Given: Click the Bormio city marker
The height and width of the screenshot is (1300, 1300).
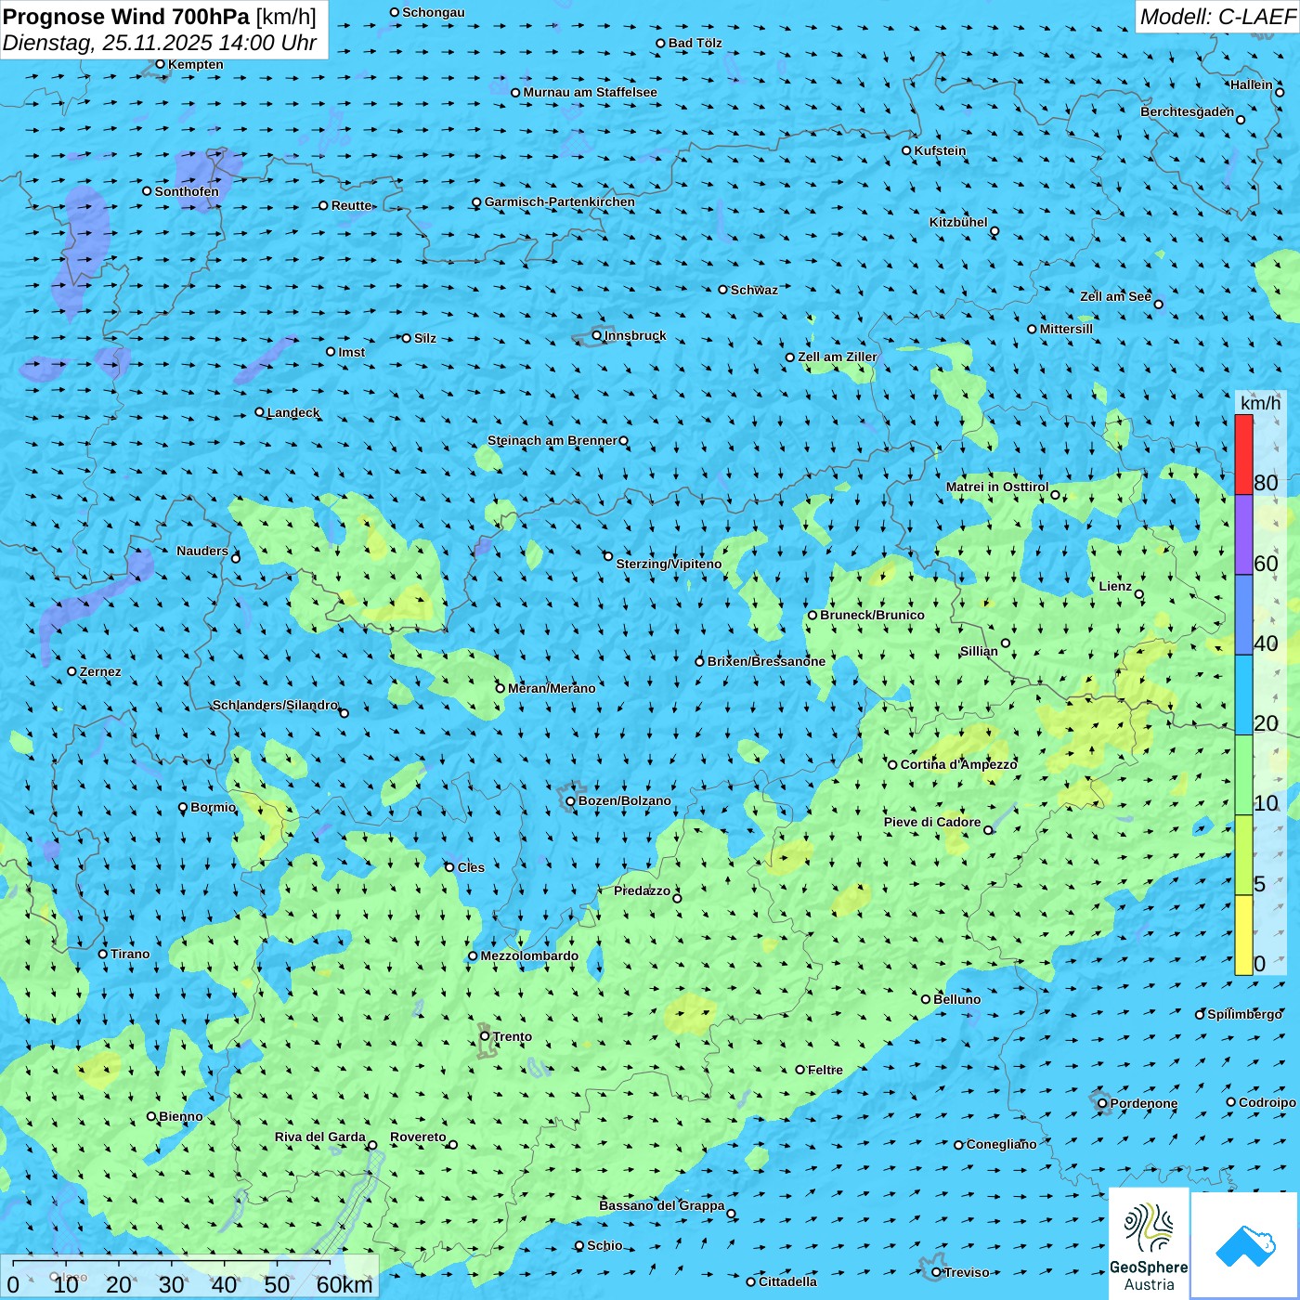Looking at the screenshot, I should coord(183,808).
